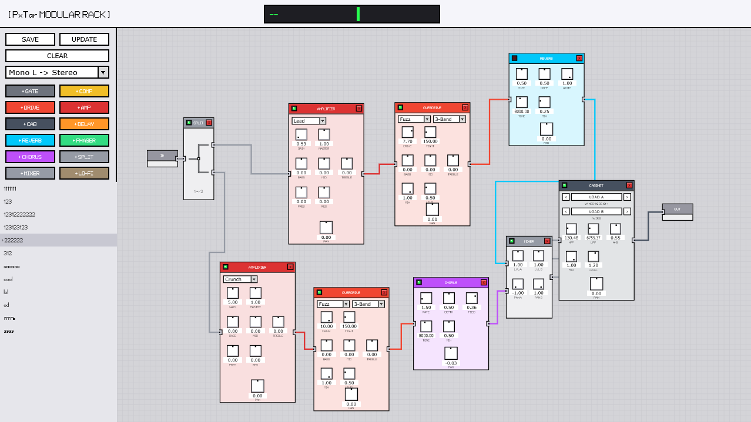Toggle power on the Lead Amplifier module
751x422 pixels.
pyautogui.click(x=294, y=109)
